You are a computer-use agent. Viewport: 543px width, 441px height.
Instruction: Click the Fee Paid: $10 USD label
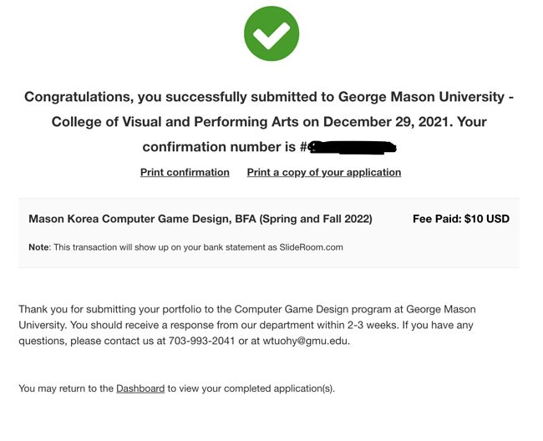461,219
